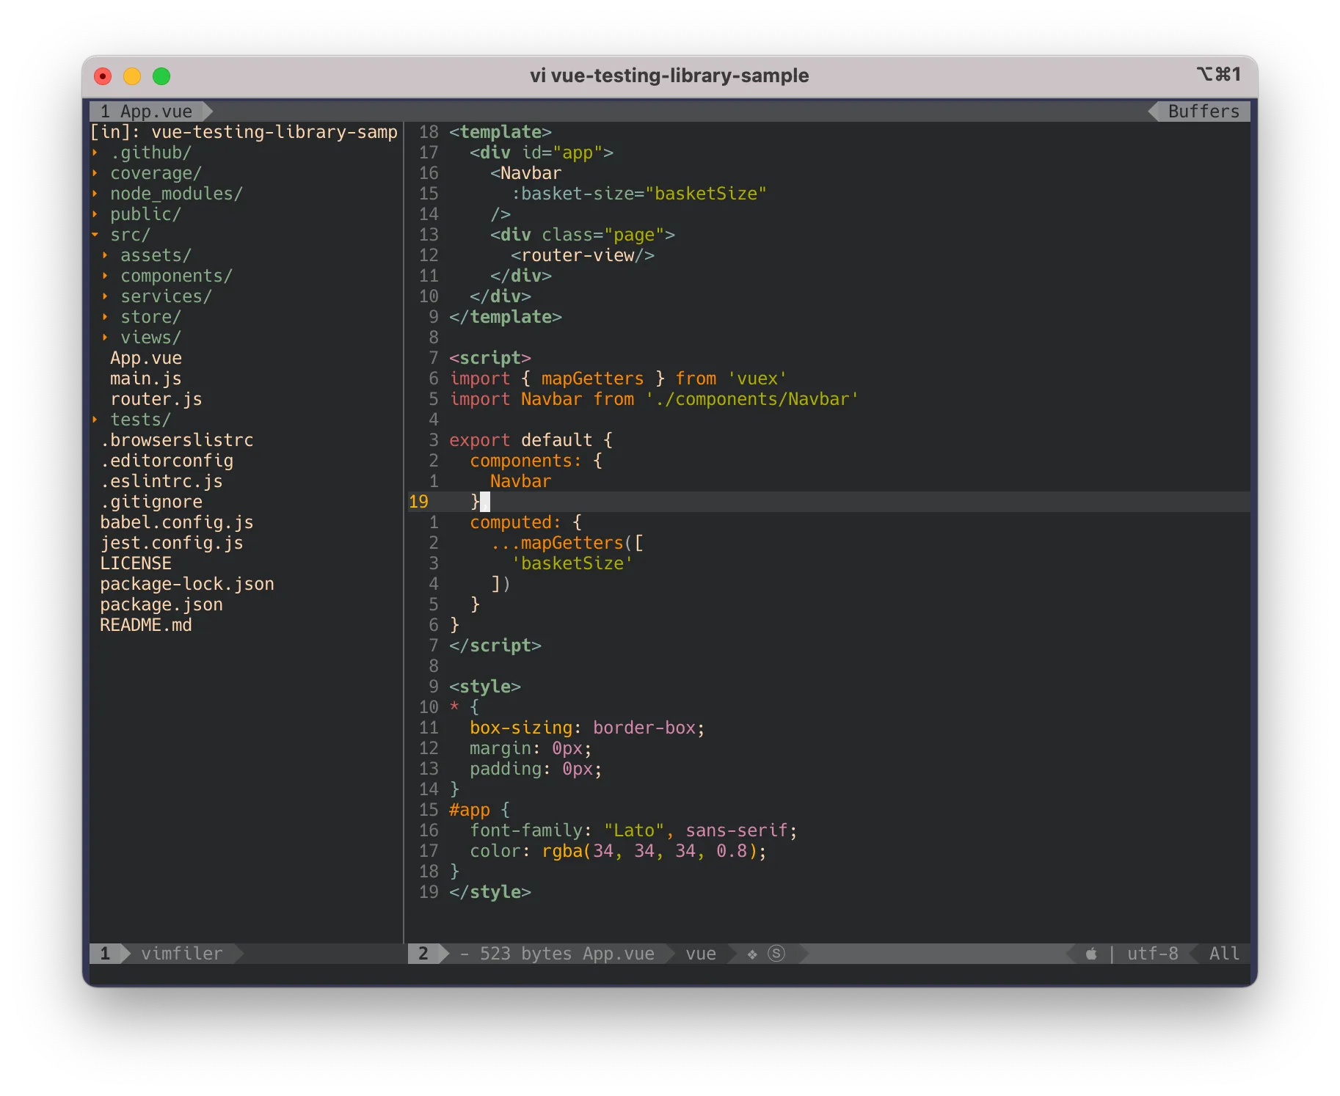Click the vimfiler status line label
The height and width of the screenshot is (1096, 1340).
[x=182, y=954]
